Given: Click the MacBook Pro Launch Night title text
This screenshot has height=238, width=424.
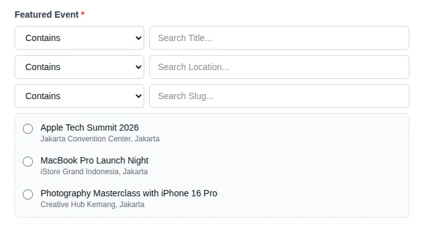Looking at the screenshot, I should [94, 160].
